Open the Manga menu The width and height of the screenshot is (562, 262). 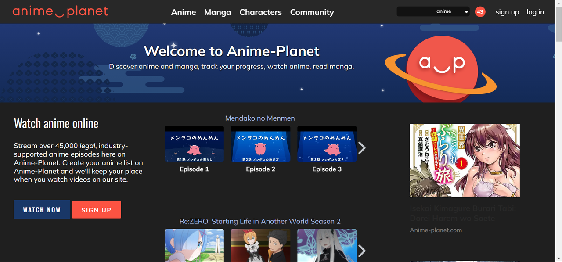point(217,12)
